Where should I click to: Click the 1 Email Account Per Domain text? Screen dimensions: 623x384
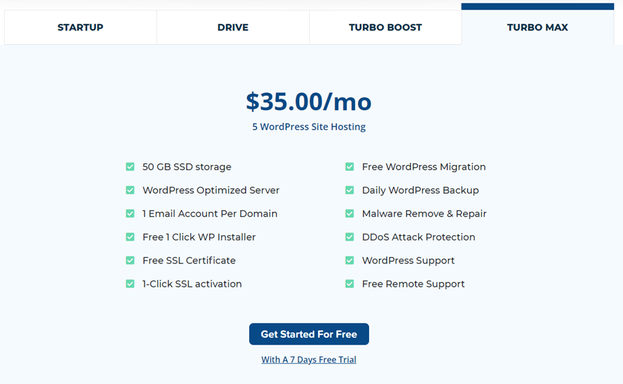click(x=210, y=214)
